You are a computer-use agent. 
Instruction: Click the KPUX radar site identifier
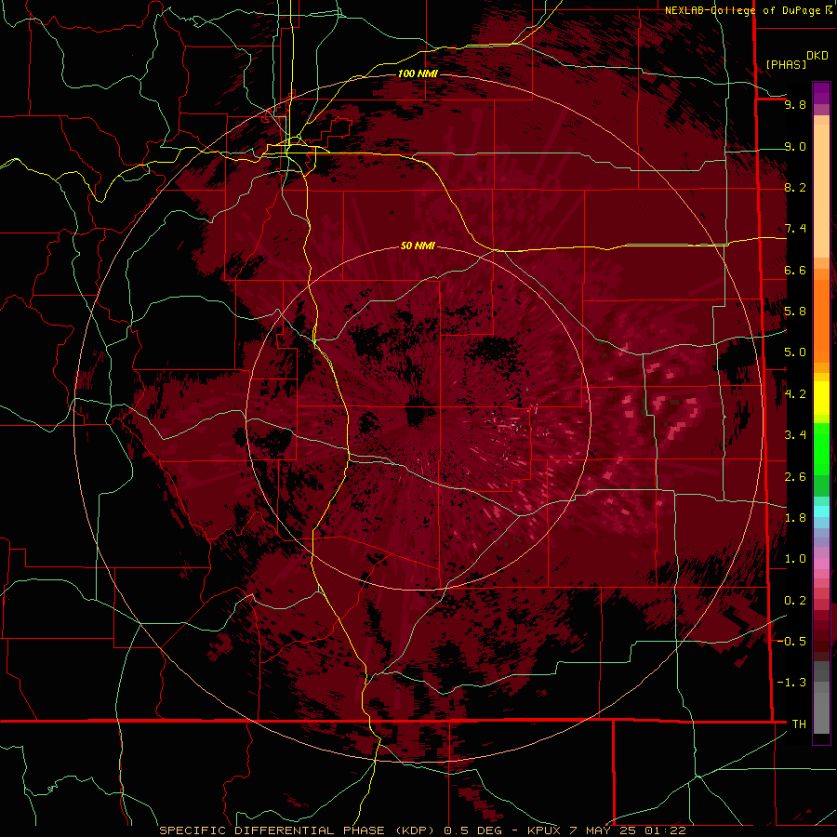pyautogui.click(x=544, y=830)
